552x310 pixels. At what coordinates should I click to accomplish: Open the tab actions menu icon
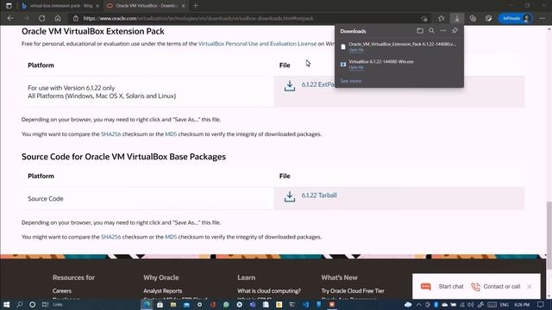click(x=9, y=6)
